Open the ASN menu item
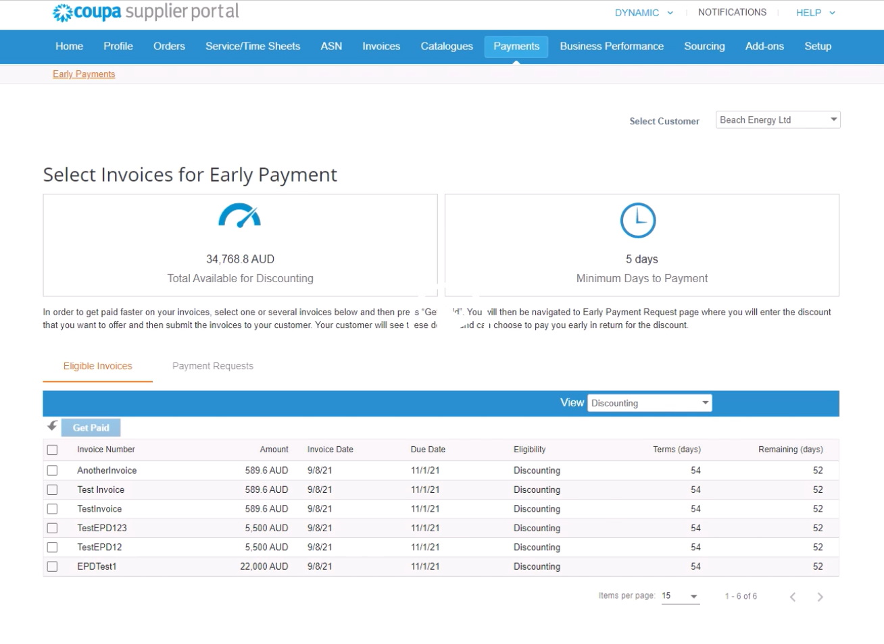 point(331,47)
